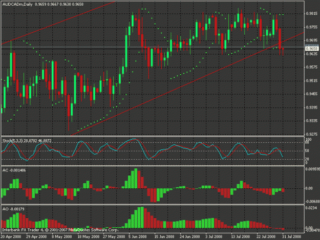Image resolution: width=320 pixels, height=240 pixels.
Task: Select the 0.9635 price axis label
Action: coord(311,54)
